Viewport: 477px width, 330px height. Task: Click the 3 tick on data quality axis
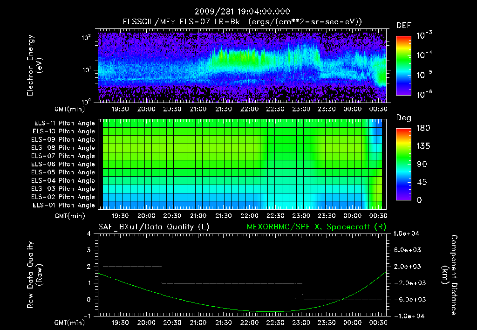[x=89, y=250]
